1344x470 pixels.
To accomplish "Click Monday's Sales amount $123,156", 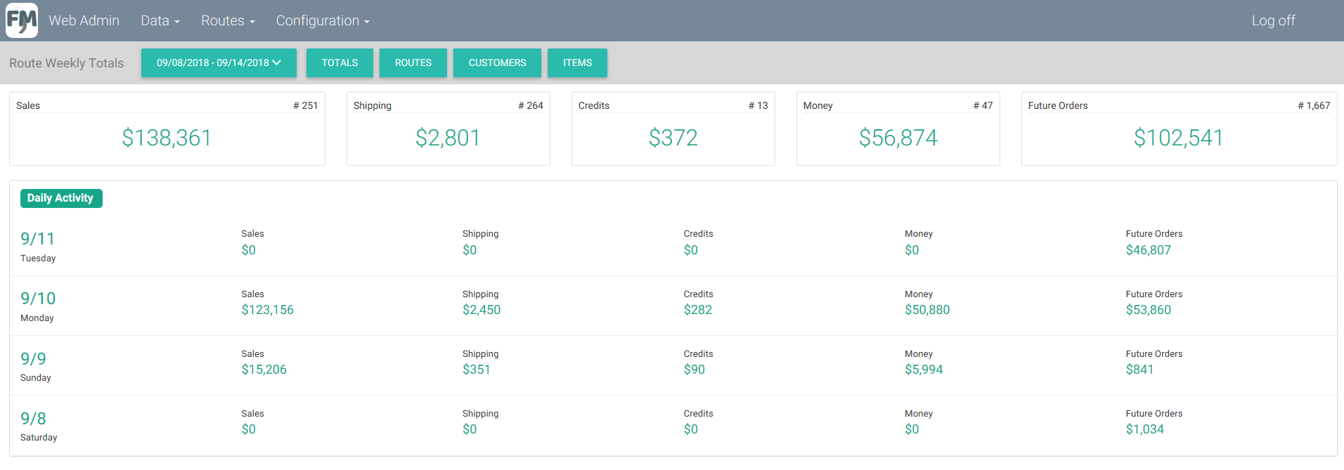I will pyautogui.click(x=267, y=310).
